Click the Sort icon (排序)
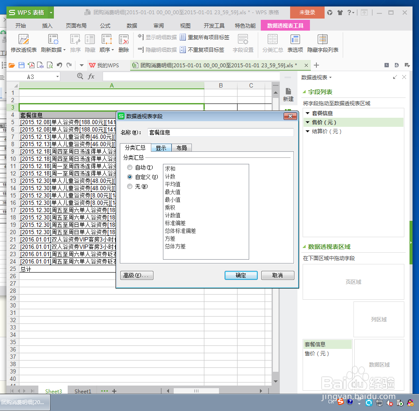Screen dimensions: 419x411 coord(75,40)
